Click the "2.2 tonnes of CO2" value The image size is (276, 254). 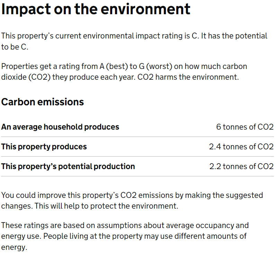[x=241, y=166]
